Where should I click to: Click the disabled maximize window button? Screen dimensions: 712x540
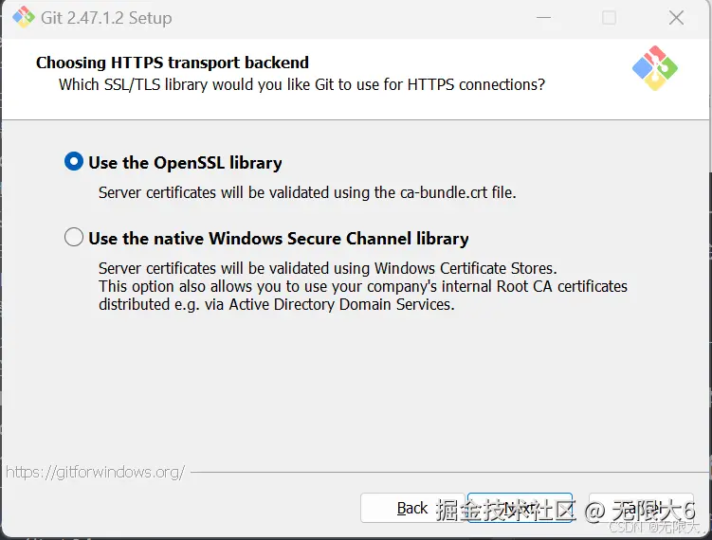pyautogui.click(x=610, y=18)
